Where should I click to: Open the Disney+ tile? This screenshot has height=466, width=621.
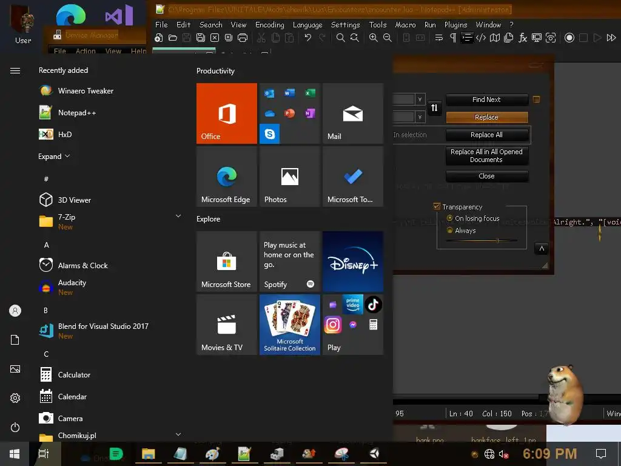[x=353, y=262]
